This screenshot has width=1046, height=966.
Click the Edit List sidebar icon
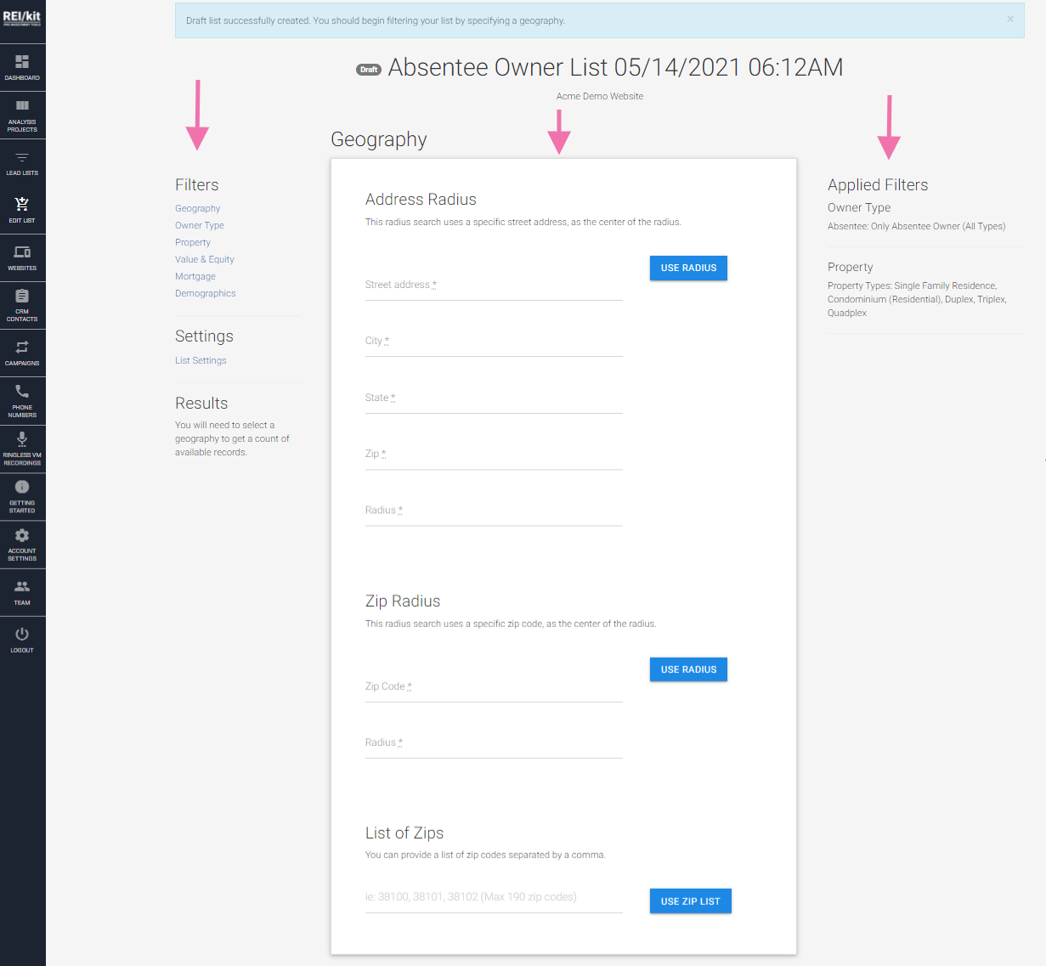pos(22,209)
